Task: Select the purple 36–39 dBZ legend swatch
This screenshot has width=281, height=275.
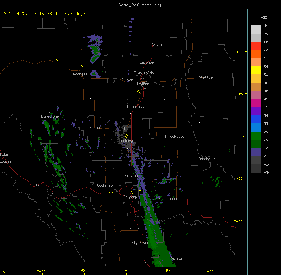Action: [256, 111]
